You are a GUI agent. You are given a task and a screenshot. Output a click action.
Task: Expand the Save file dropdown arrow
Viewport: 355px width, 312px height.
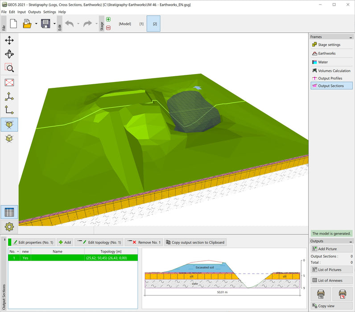pos(54,24)
